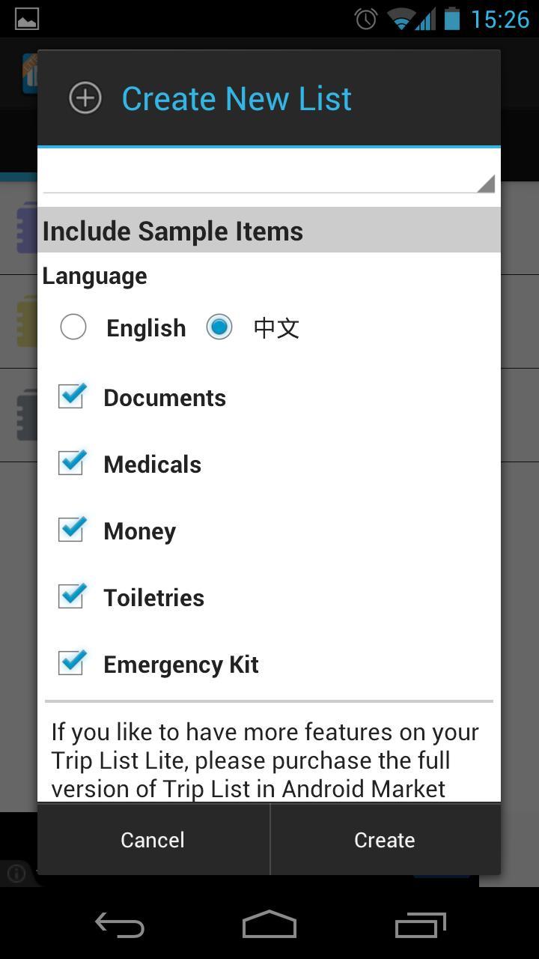
Task: Uncheck the Documents checkbox
Action: [72, 396]
